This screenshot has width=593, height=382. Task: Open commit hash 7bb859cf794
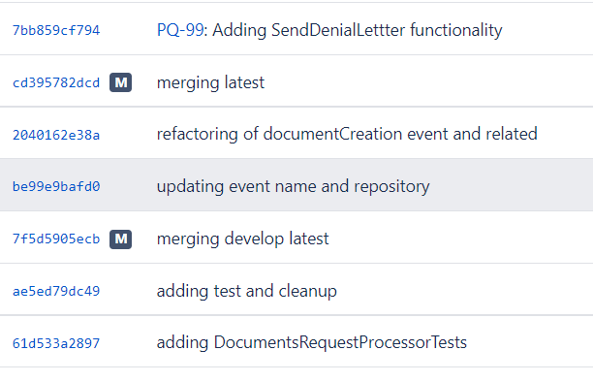[x=56, y=30]
